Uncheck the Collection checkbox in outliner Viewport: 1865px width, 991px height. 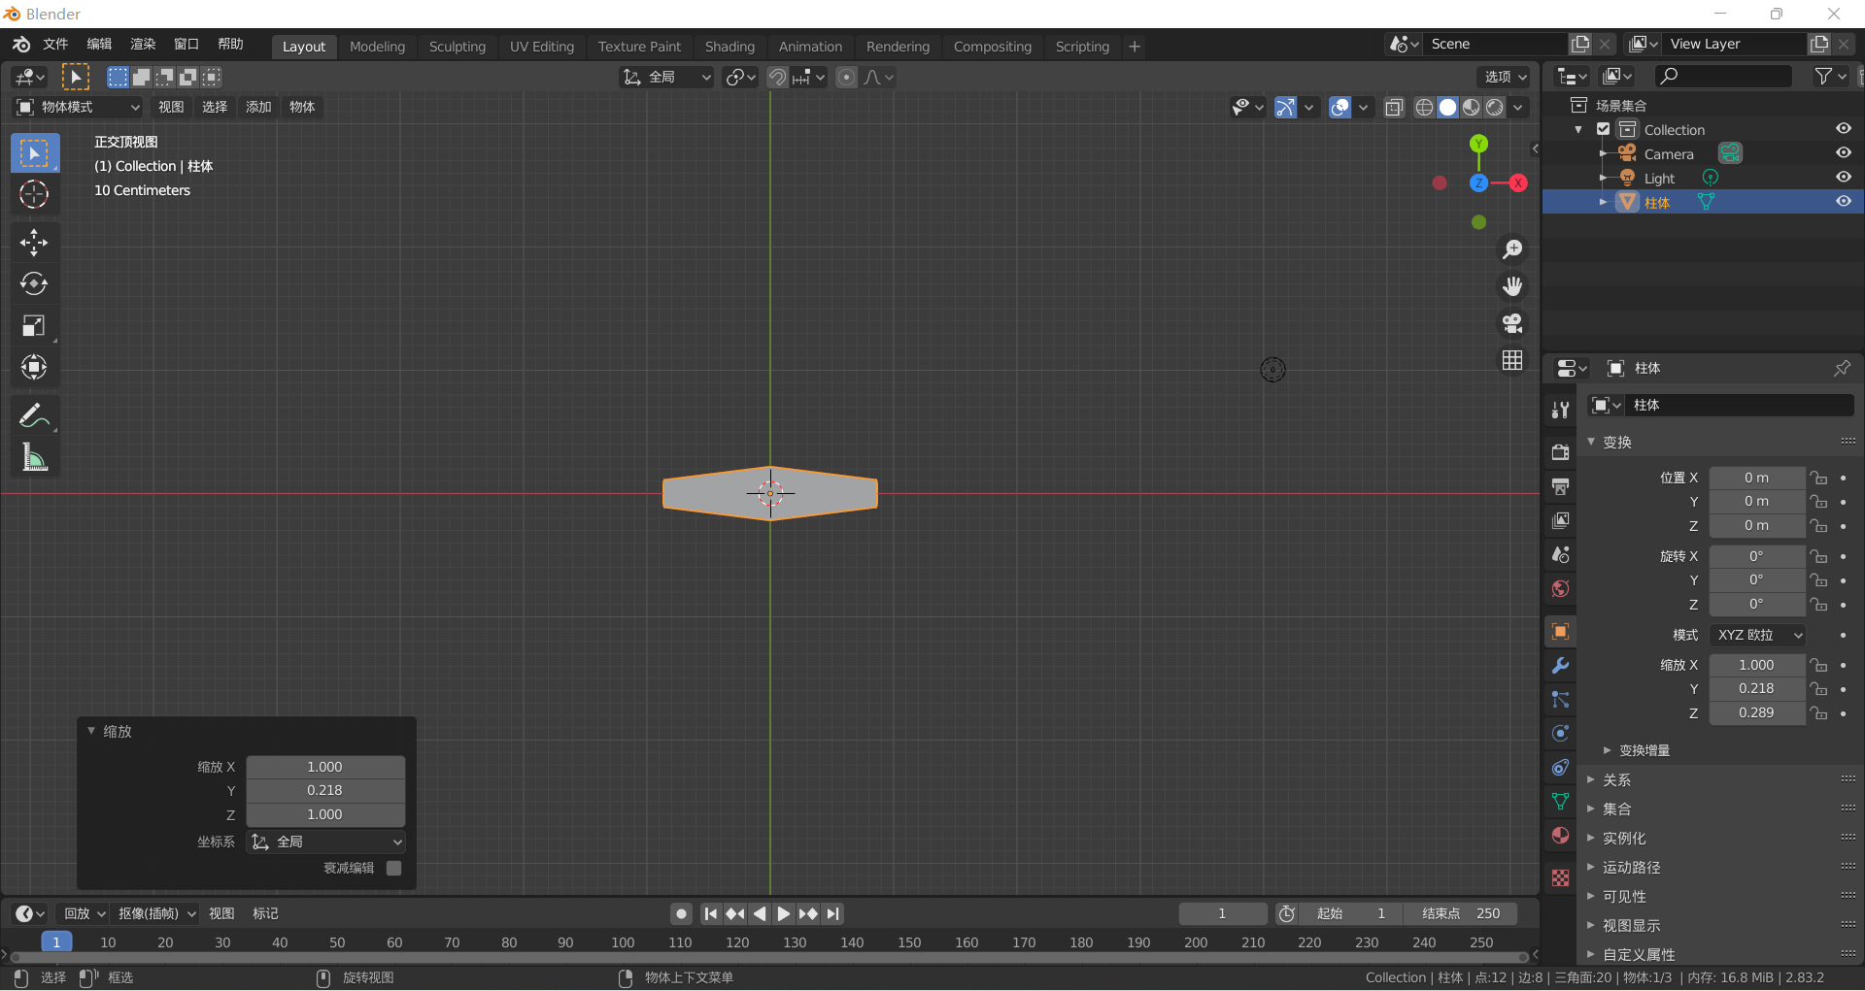tap(1604, 129)
